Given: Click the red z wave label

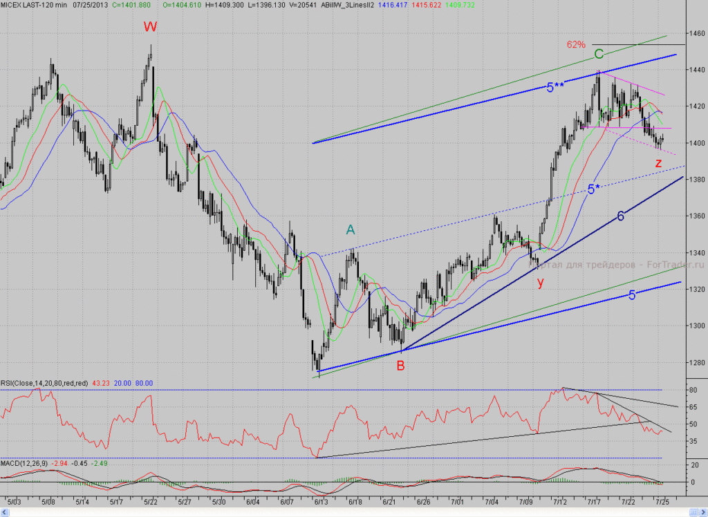Looking at the screenshot, I should coord(658,163).
